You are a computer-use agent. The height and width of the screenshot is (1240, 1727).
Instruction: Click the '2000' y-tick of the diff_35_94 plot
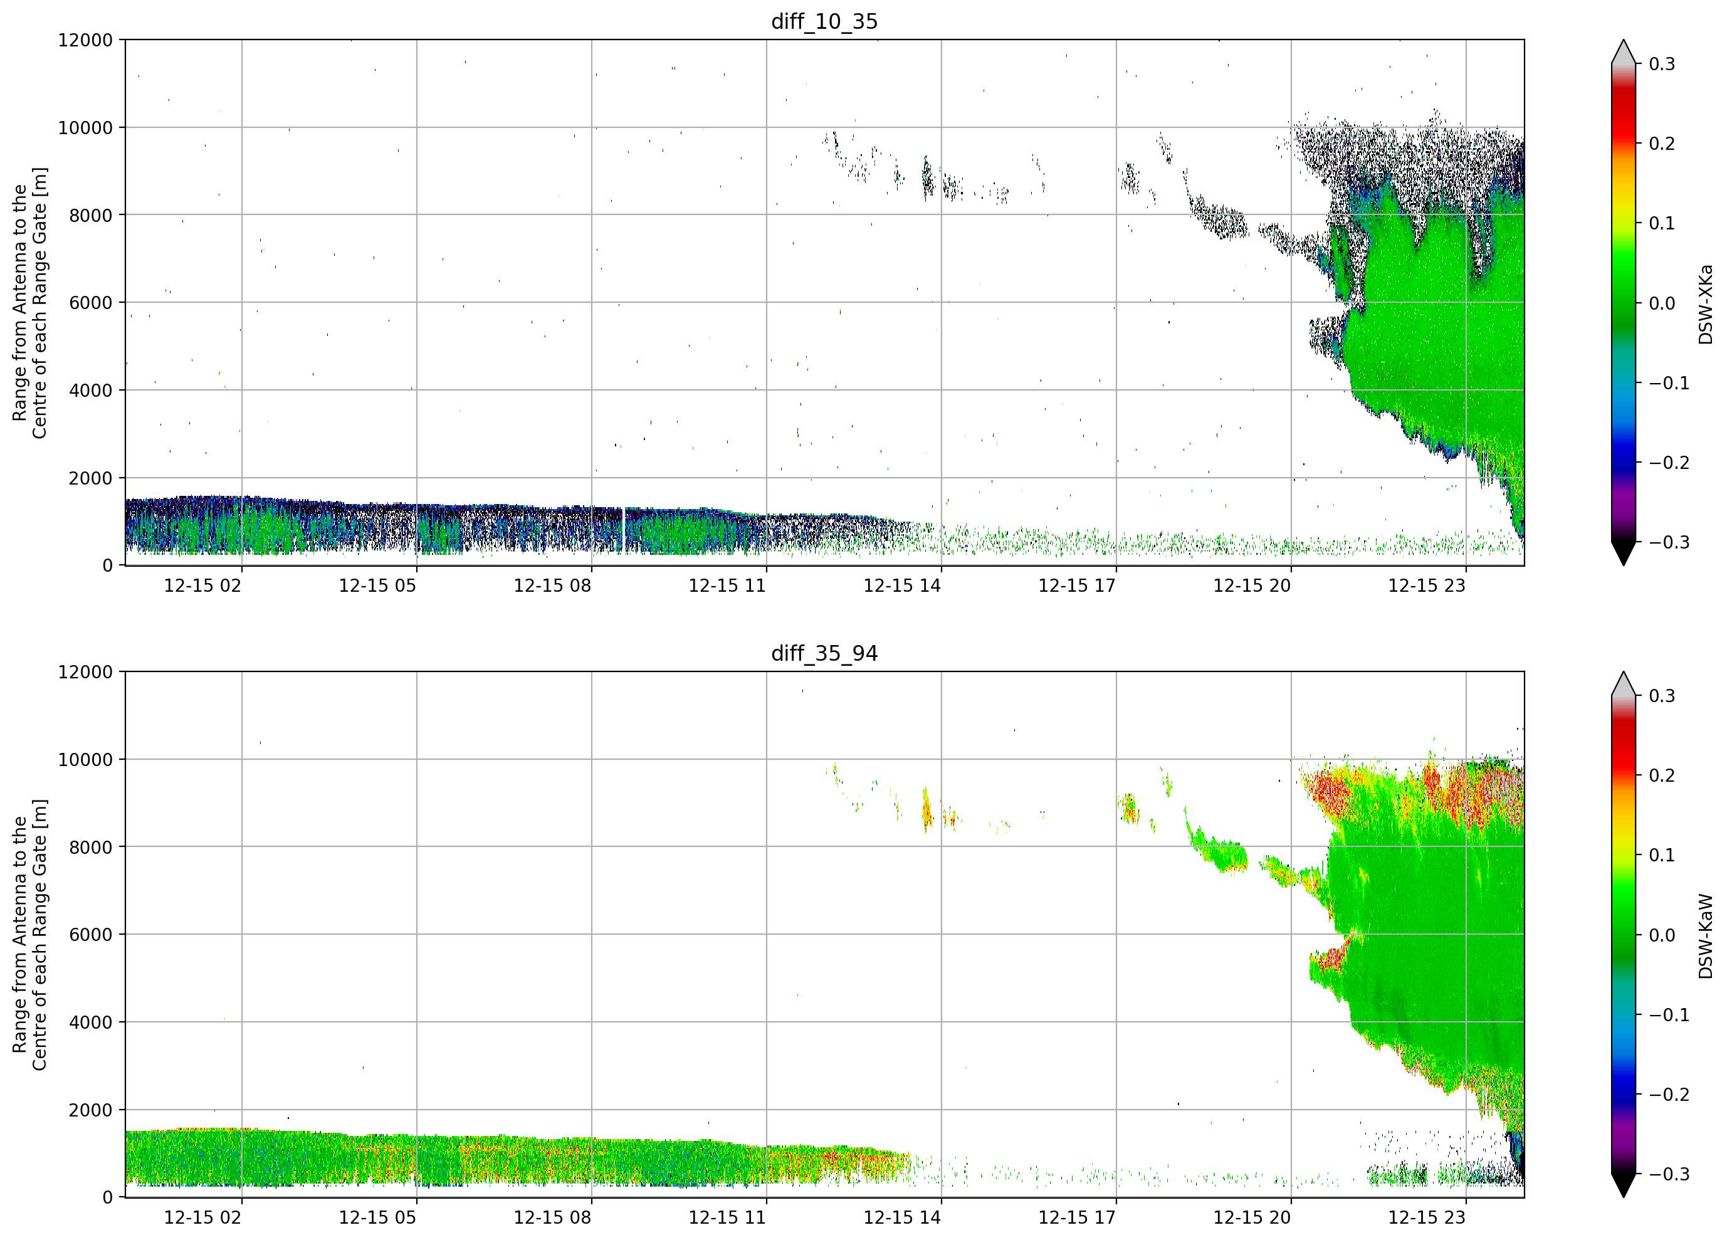pyautogui.click(x=91, y=1110)
